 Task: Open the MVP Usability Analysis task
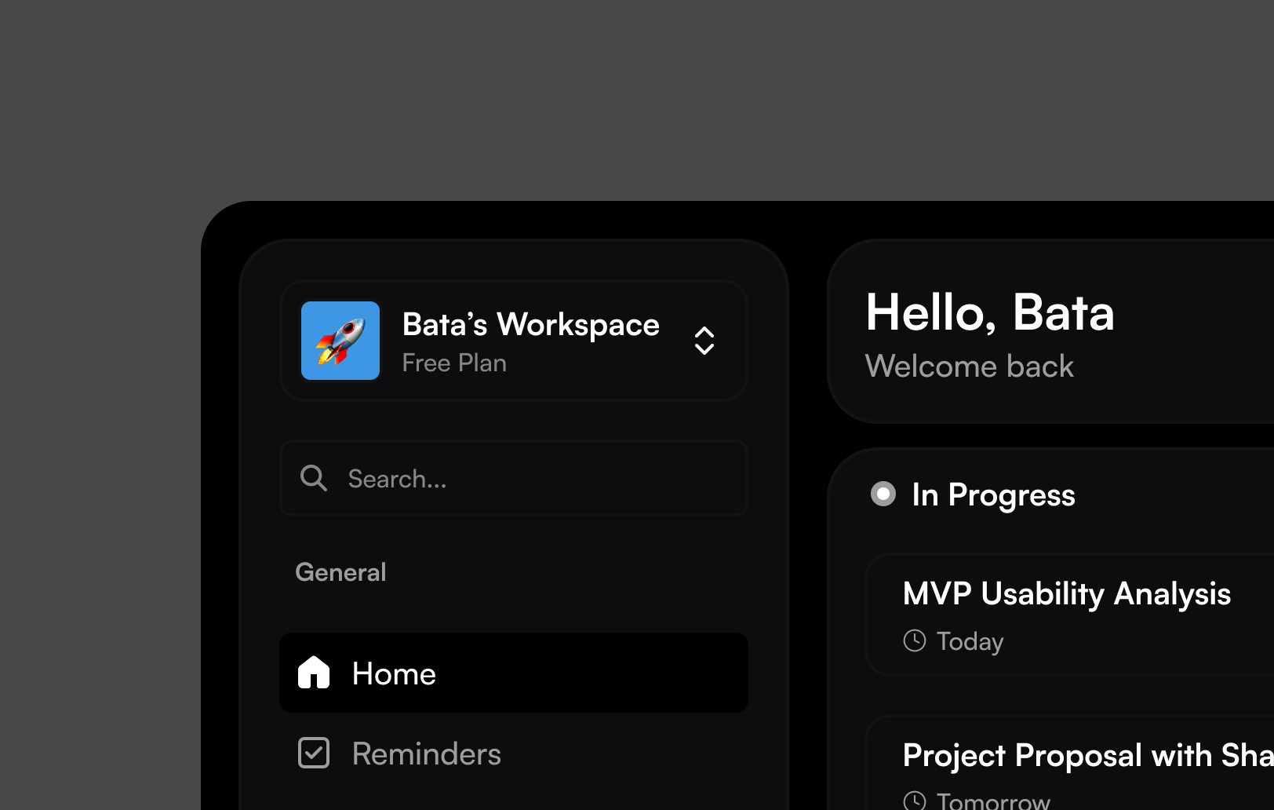coord(1066,594)
